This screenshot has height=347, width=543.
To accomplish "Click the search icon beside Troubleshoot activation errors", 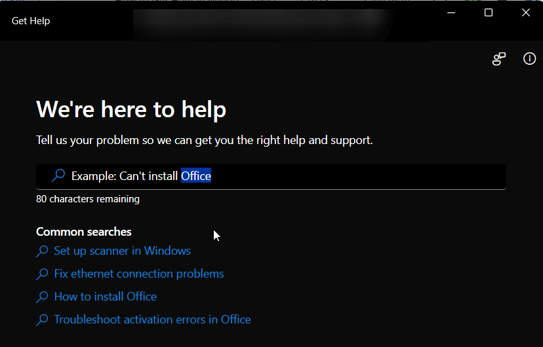I will (x=42, y=320).
